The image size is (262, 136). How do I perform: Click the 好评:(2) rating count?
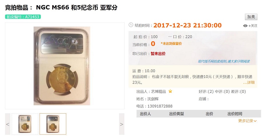point(206,91)
